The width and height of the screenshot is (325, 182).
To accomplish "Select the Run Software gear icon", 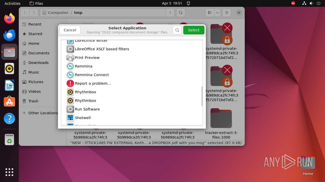I will pyautogui.click(x=70, y=109).
